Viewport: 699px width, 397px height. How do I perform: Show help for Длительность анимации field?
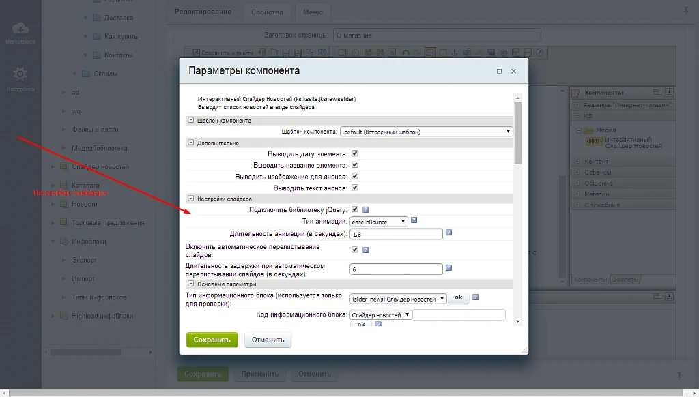click(x=449, y=233)
